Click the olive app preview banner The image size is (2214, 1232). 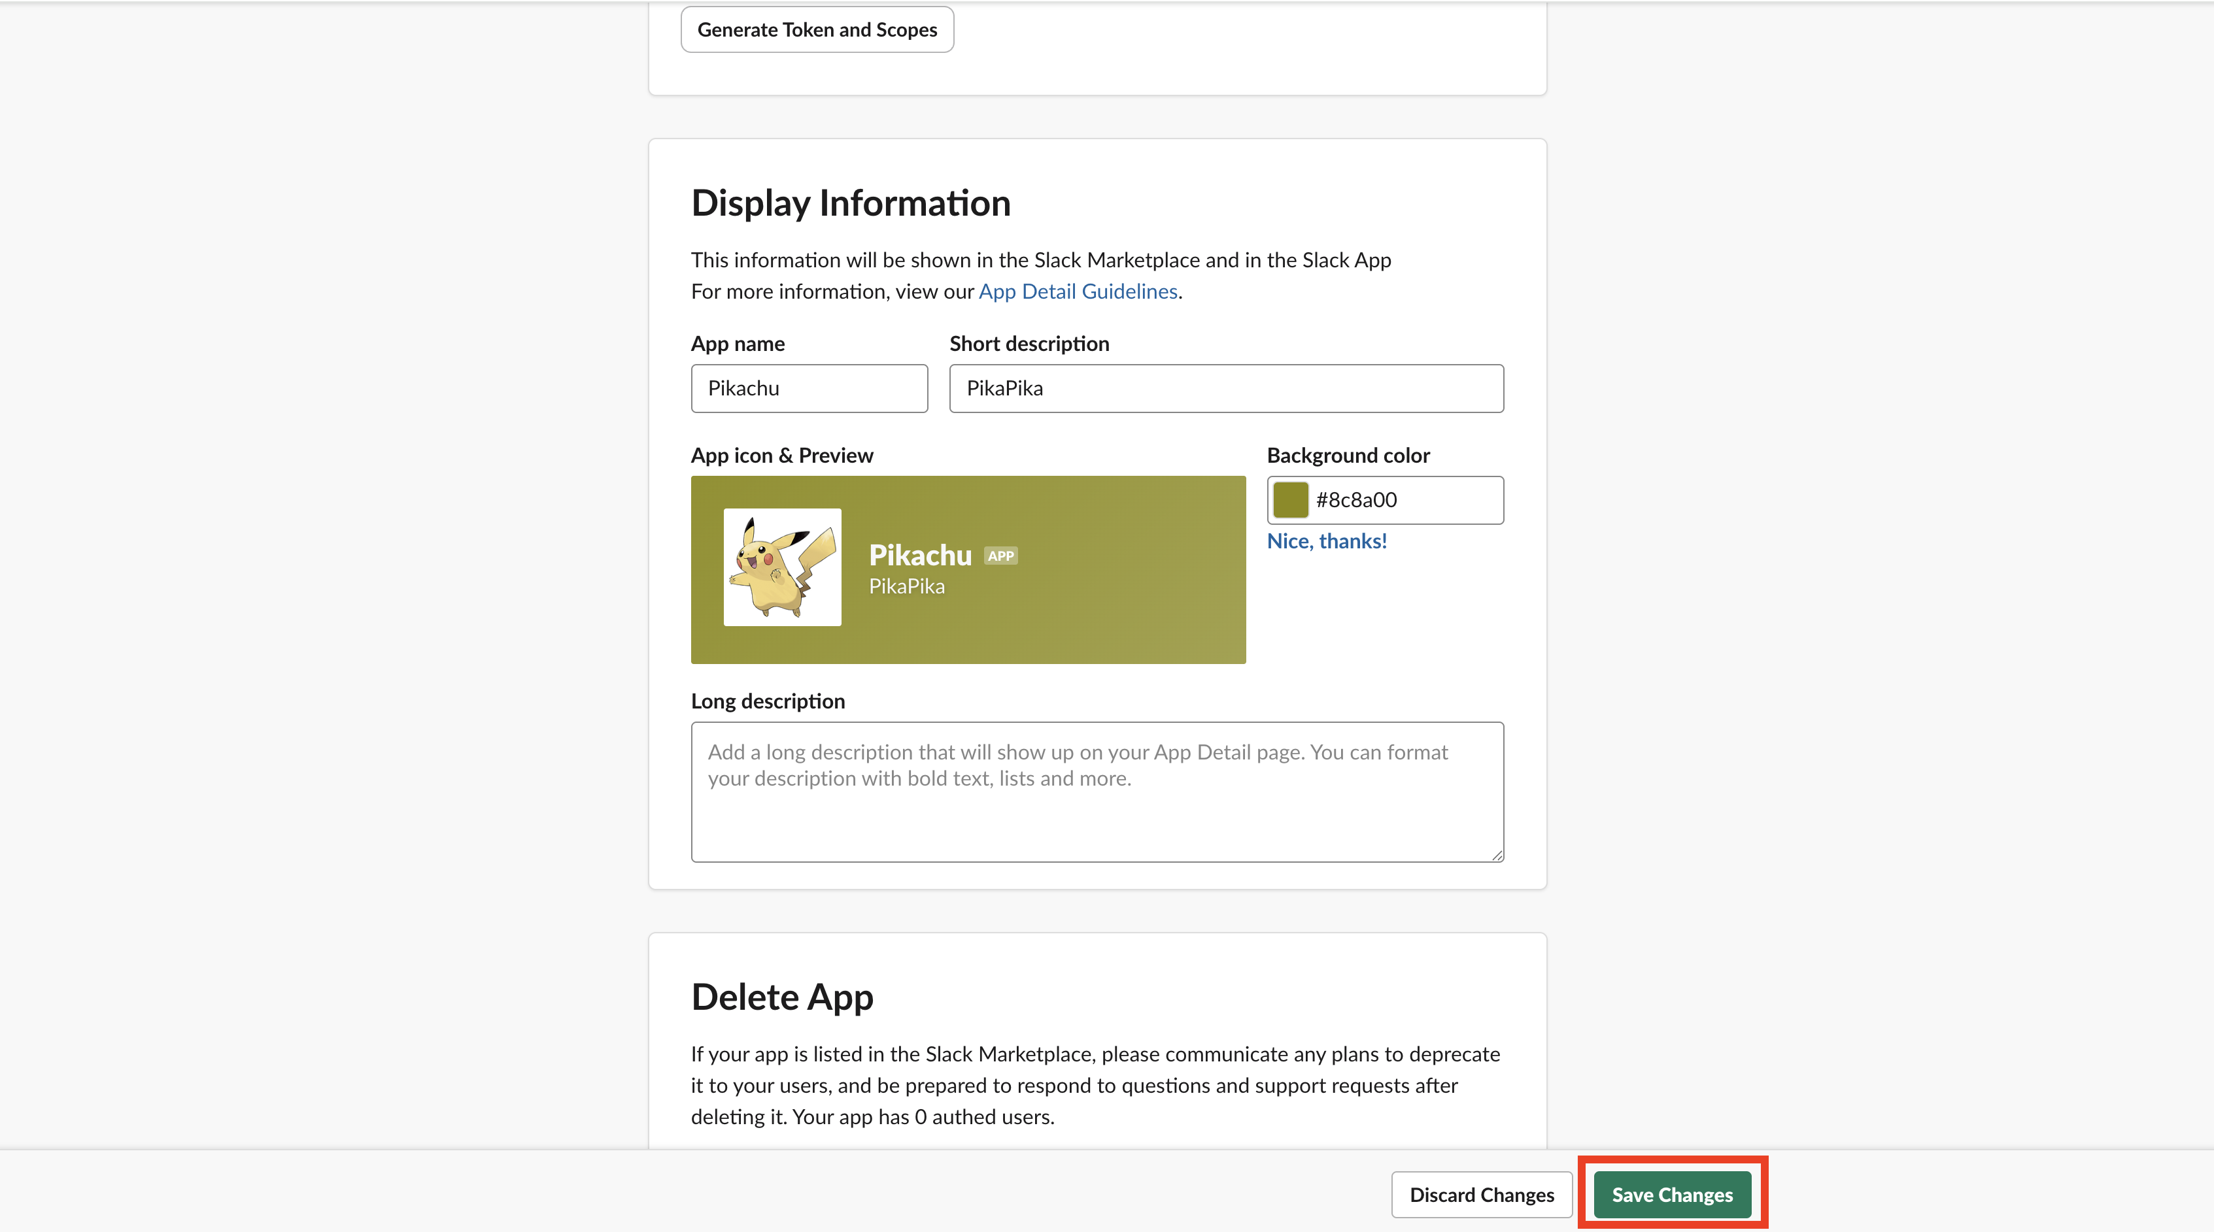pos(968,570)
